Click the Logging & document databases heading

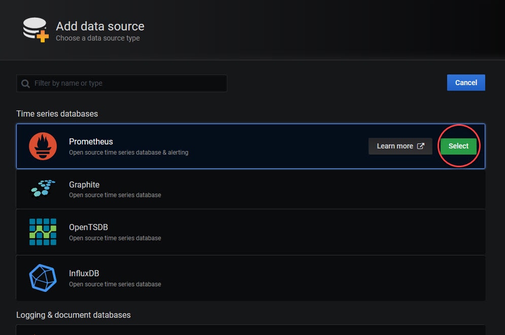point(74,315)
